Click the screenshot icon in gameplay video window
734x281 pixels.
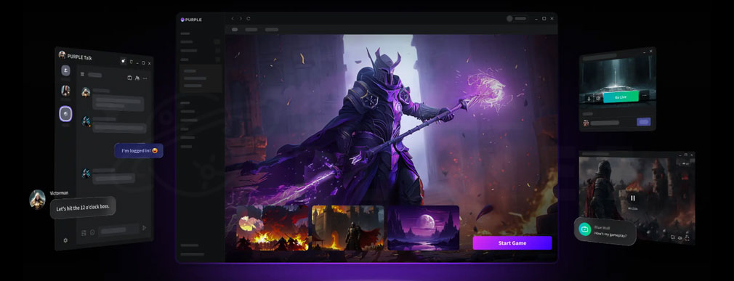673,237
